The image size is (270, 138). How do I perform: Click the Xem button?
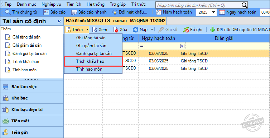(x=100, y=30)
